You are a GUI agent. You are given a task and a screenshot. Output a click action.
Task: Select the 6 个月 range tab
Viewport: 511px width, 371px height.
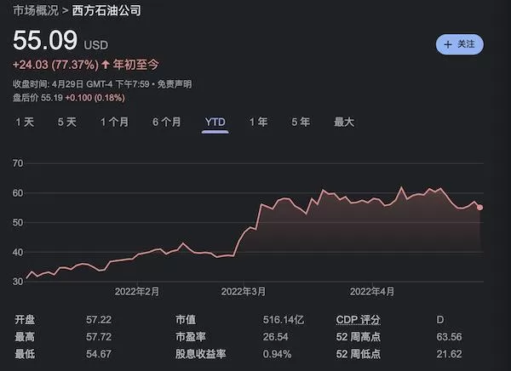tap(167, 123)
